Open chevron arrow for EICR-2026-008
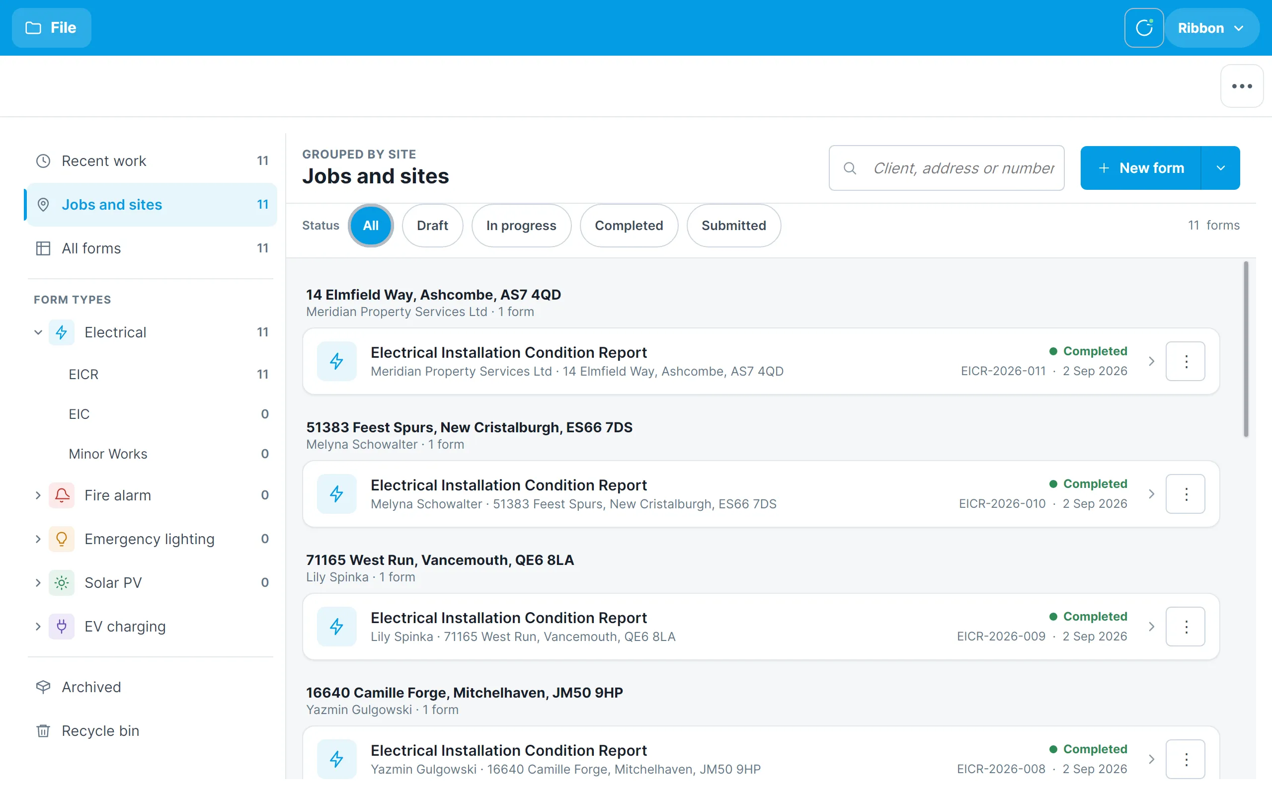The image size is (1272, 795). pos(1151,759)
